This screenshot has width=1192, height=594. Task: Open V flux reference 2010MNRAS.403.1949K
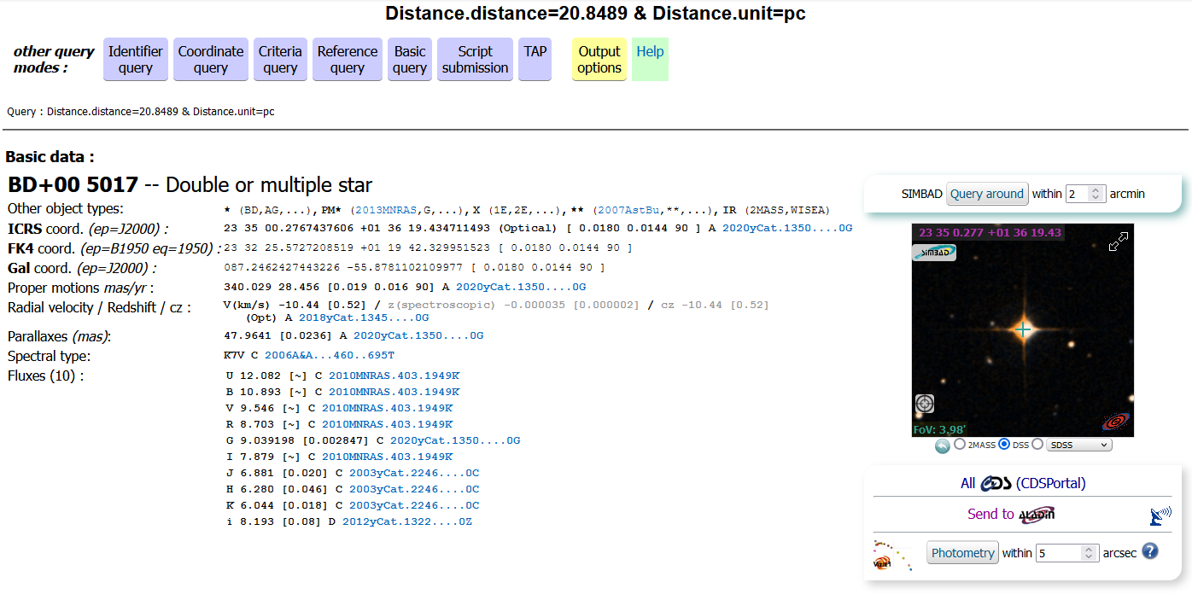point(388,408)
